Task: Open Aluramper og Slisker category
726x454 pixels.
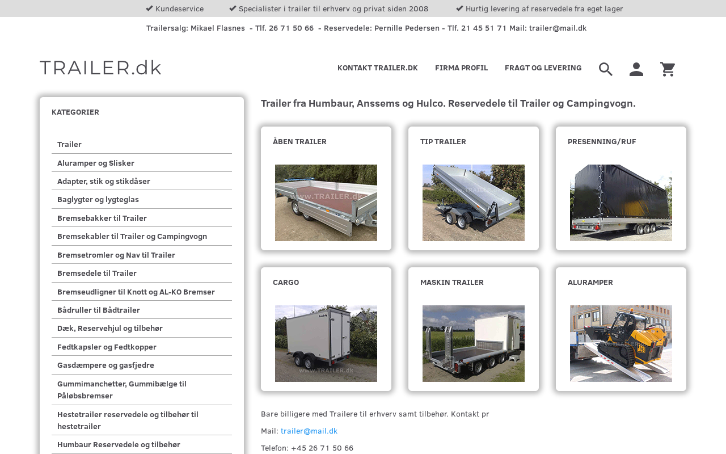Action: (x=142, y=163)
